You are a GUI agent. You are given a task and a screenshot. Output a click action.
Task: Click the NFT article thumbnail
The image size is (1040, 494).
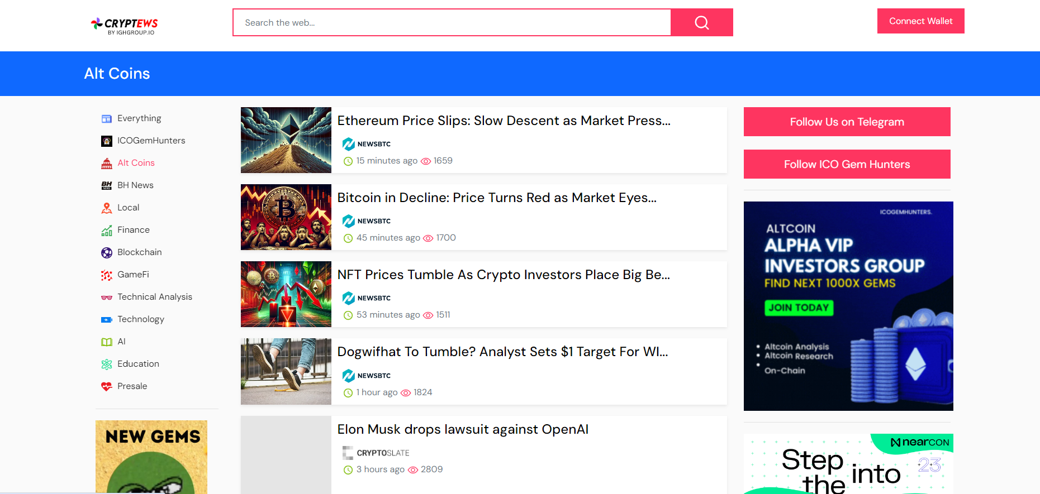click(x=286, y=294)
